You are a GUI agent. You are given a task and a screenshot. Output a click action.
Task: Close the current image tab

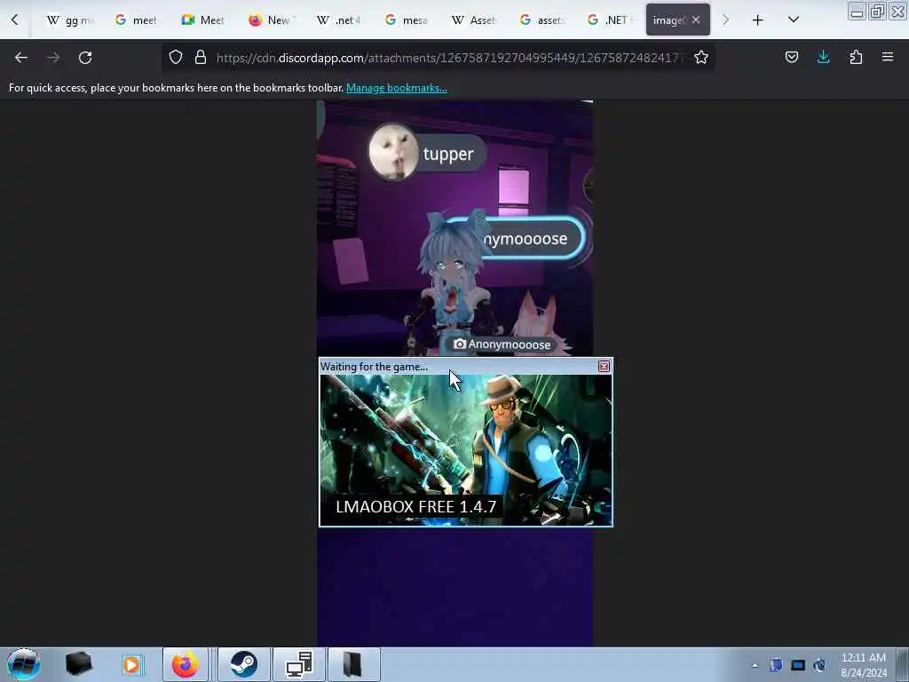tap(696, 20)
